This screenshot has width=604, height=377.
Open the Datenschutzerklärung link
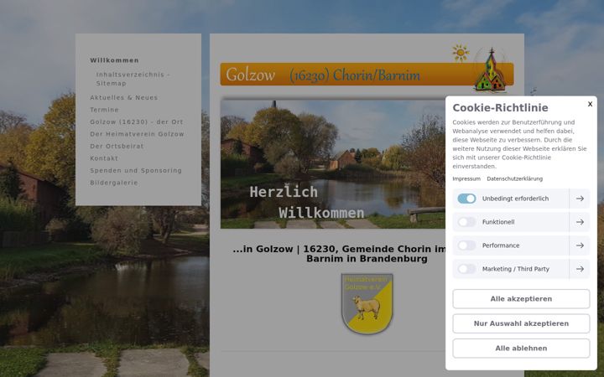[x=514, y=179]
